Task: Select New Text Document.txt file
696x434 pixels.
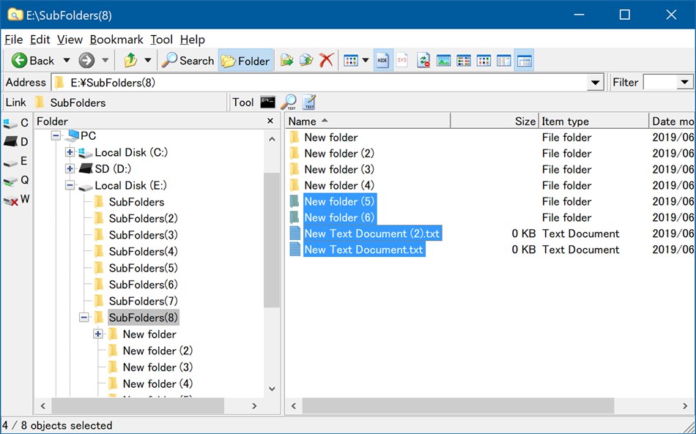Action: click(363, 250)
